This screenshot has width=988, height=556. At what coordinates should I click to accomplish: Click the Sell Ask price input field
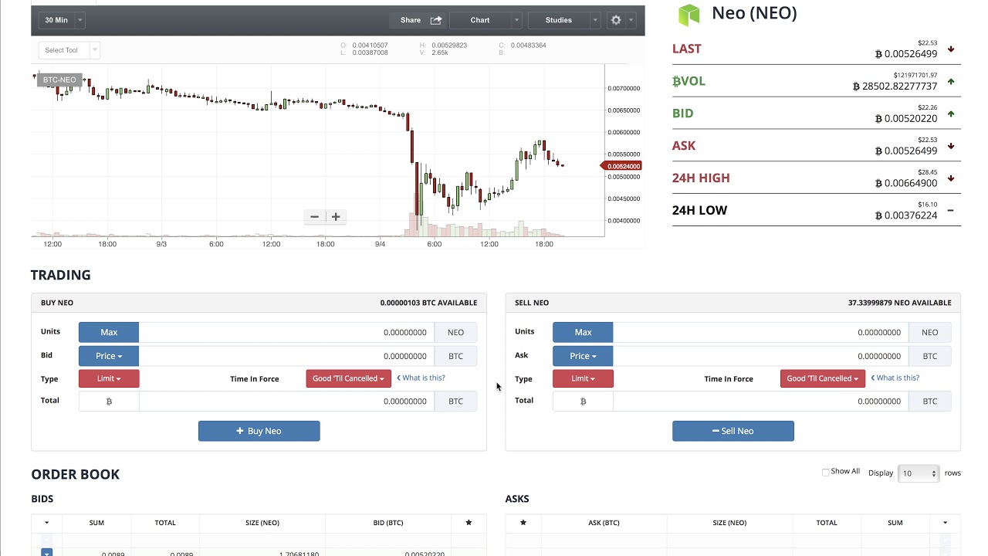[760, 356]
